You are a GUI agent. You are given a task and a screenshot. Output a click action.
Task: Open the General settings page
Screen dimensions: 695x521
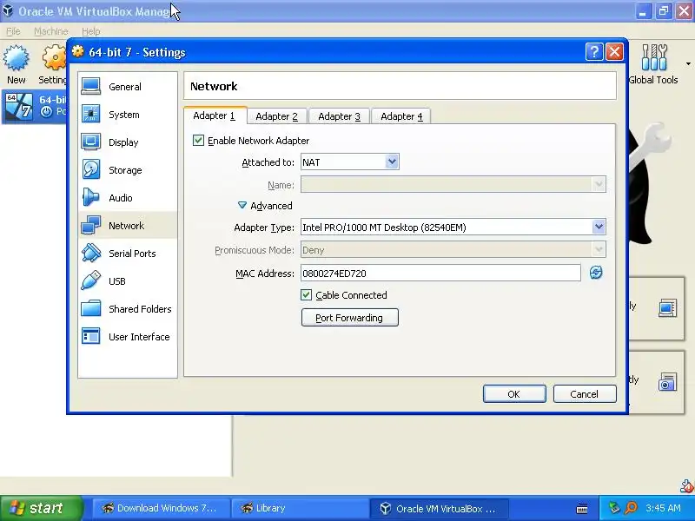[127, 86]
